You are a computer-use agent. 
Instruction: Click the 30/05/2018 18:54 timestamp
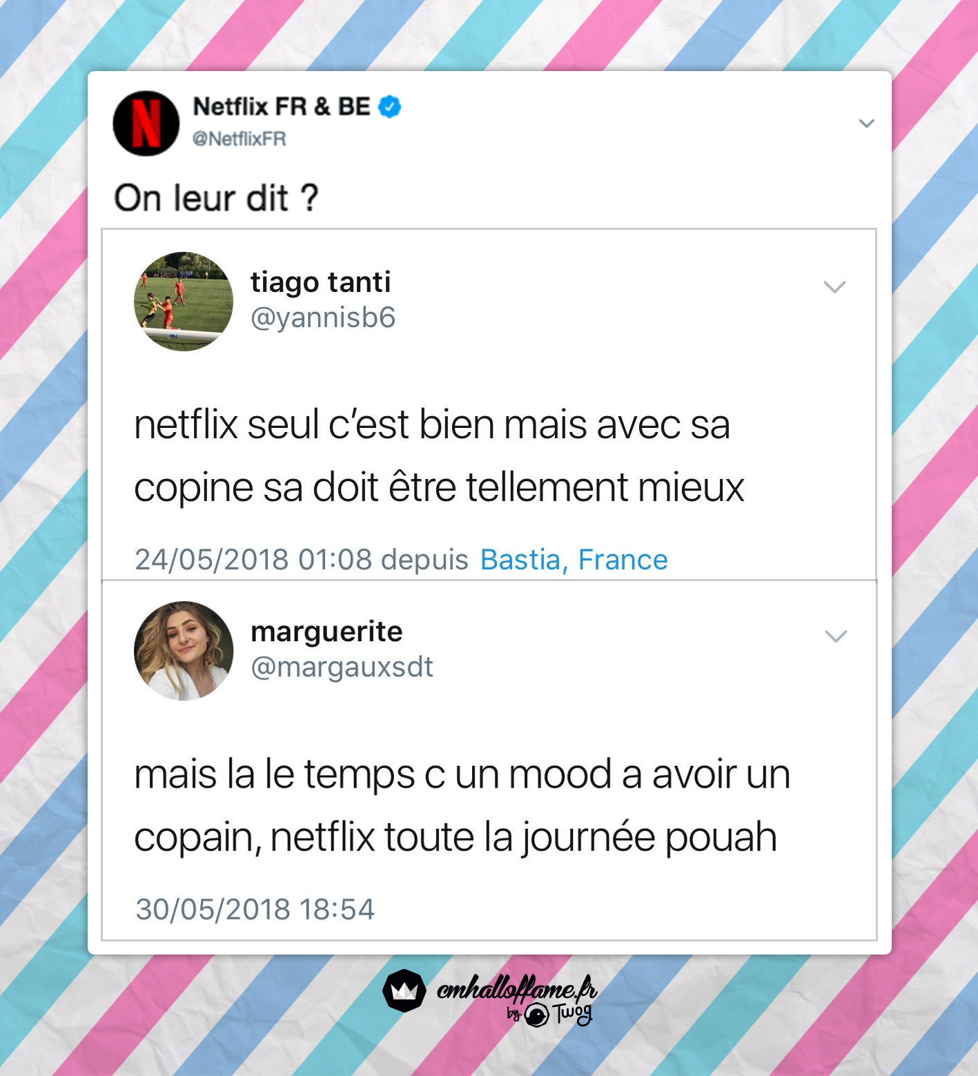(255, 909)
